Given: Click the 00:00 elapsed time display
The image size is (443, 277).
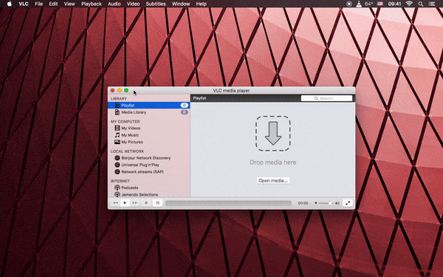Looking at the screenshot, I should pyautogui.click(x=303, y=203).
